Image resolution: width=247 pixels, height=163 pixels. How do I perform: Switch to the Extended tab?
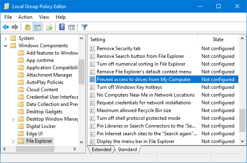click(x=101, y=150)
